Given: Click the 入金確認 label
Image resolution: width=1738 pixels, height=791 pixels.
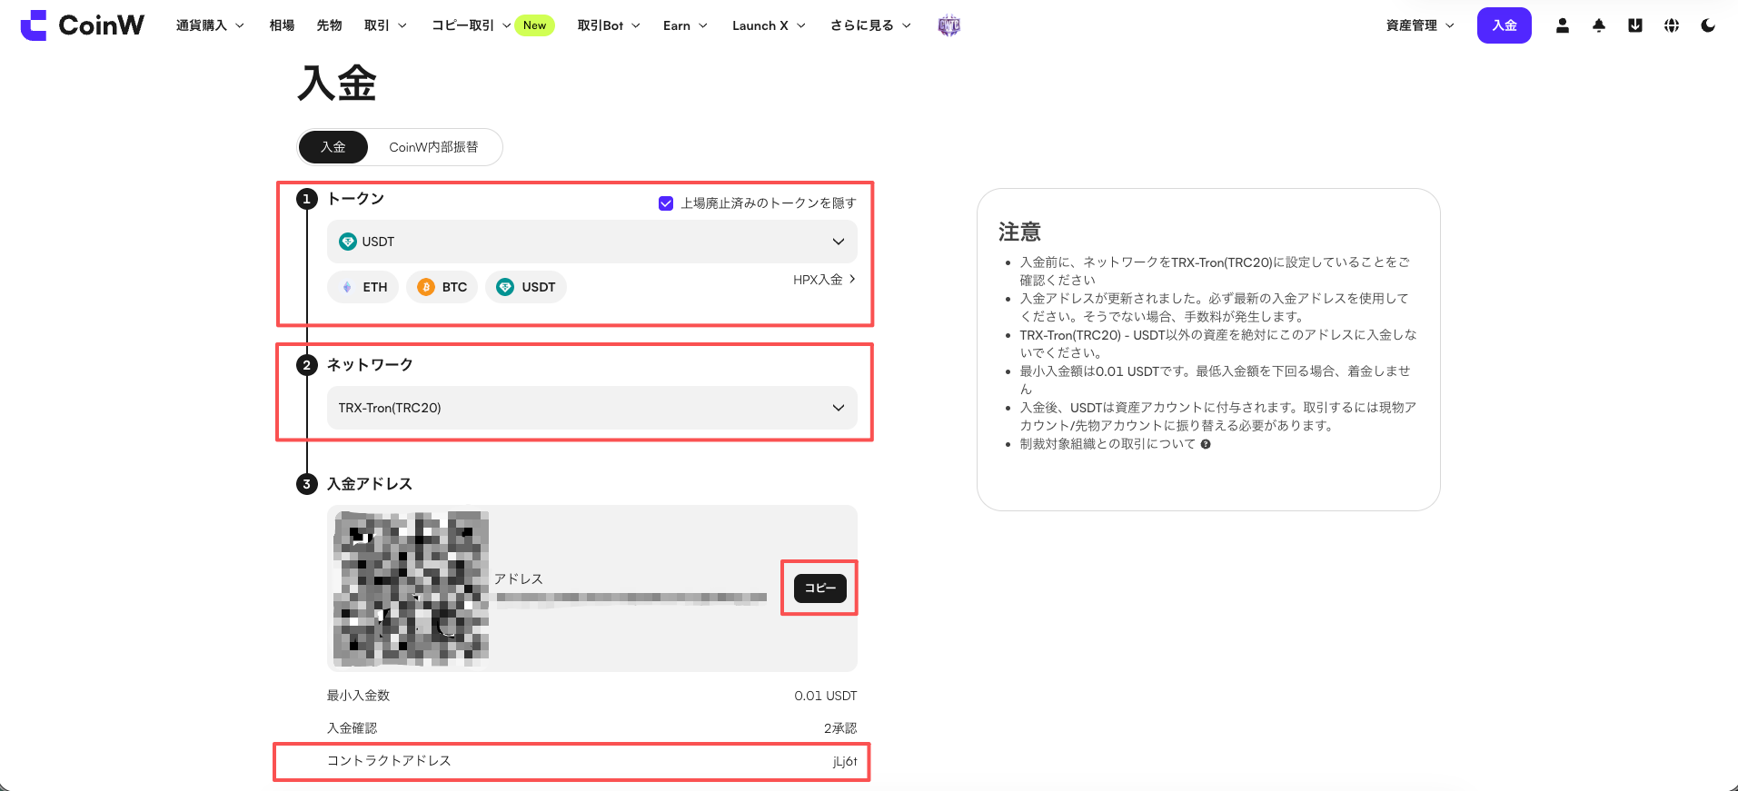Looking at the screenshot, I should click(352, 728).
